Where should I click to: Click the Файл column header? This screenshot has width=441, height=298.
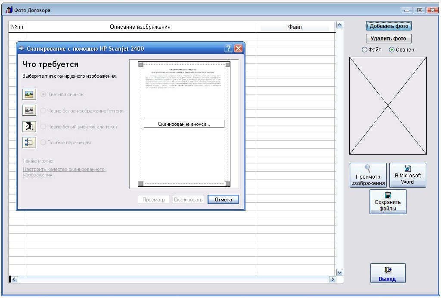click(295, 27)
